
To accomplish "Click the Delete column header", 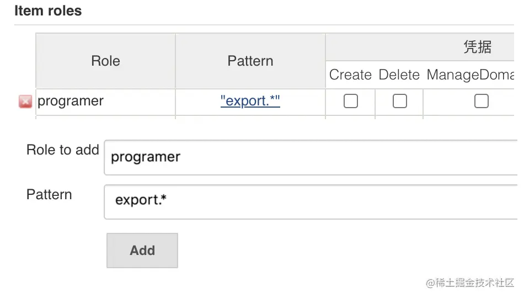I will tap(399, 74).
